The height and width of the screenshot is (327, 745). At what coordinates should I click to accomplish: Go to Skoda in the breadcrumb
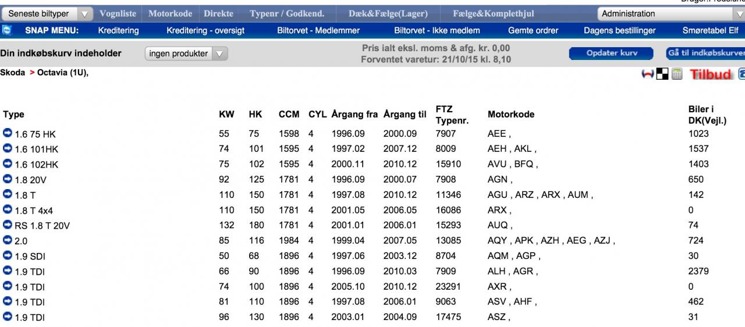tap(13, 73)
